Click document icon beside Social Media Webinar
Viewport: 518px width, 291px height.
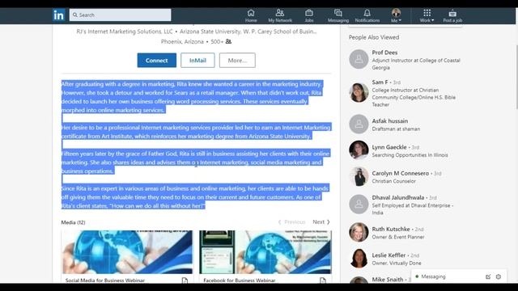pos(185,280)
